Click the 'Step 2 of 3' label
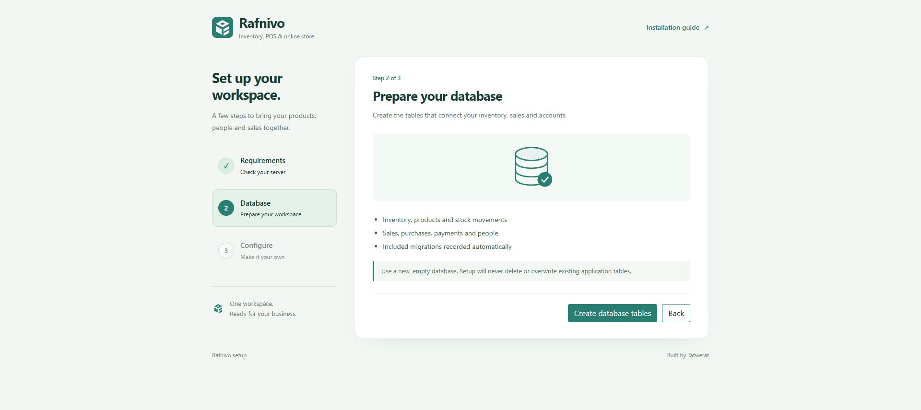Screen dimensions: 921x410 [x=387, y=78]
